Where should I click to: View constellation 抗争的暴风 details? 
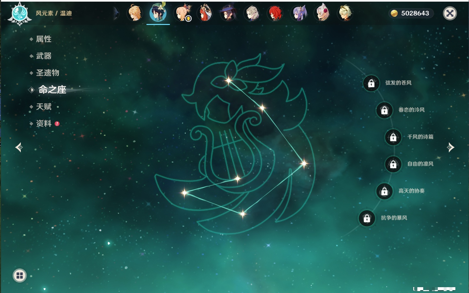pos(394,218)
